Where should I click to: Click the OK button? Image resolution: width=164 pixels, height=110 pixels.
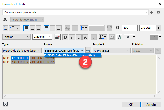(131, 104)
